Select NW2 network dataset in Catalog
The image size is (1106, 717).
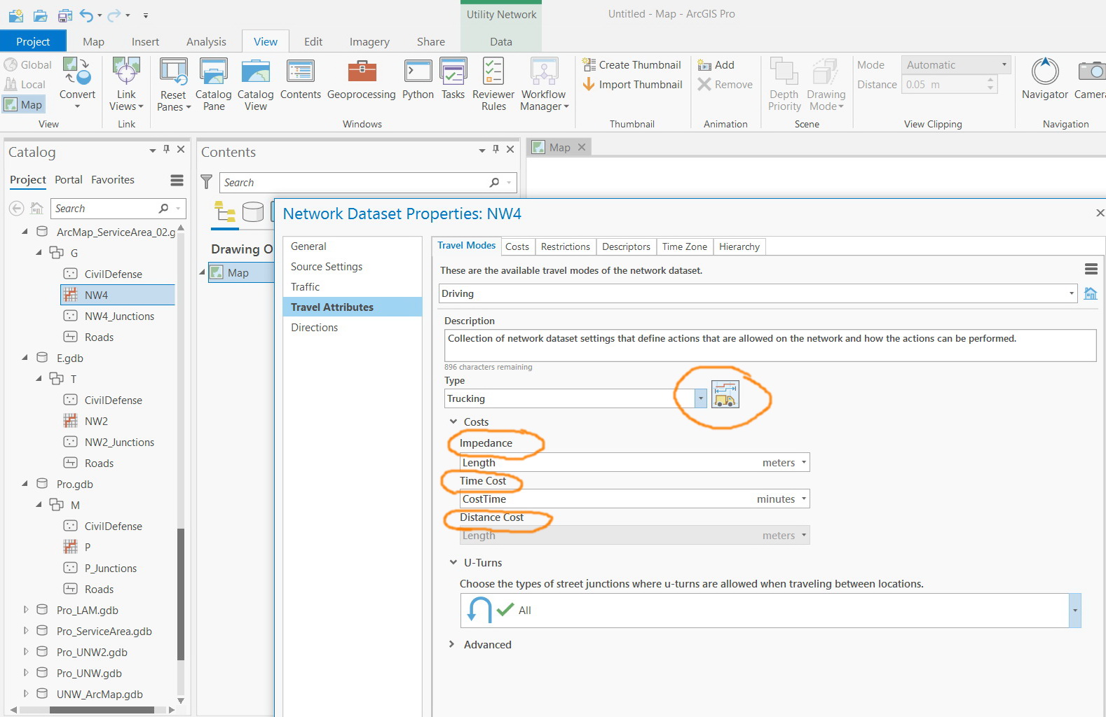point(96,421)
